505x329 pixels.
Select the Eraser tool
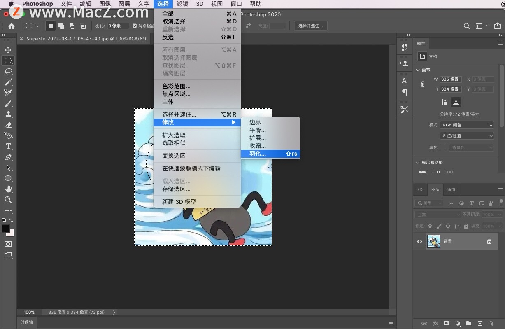click(x=8, y=125)
